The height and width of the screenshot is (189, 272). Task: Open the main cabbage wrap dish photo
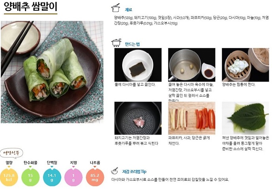[x=52, y=72]
